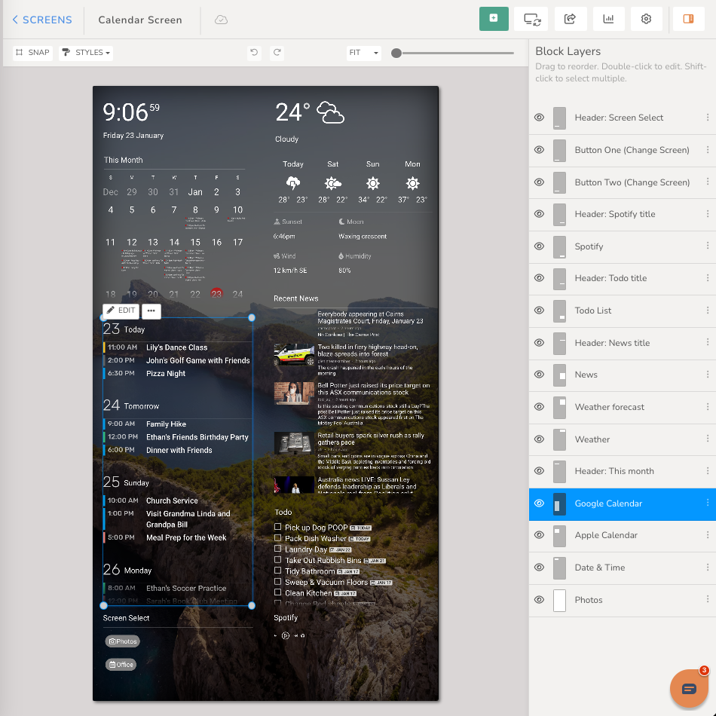The width and height of the screenshot is (716, 716).
Task: Open the STYLES dropdown
Action: [87, 53]
